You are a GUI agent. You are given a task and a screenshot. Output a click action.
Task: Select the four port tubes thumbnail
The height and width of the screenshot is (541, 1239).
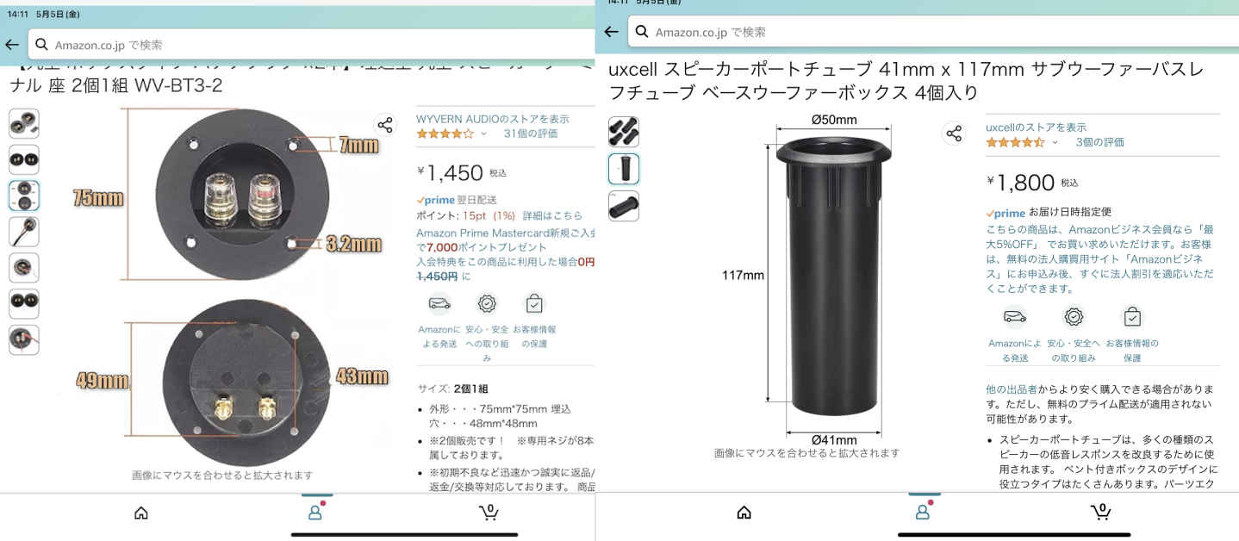624,131
